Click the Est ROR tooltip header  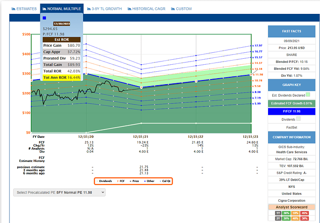pyautogui.click(x=62, y=39)
